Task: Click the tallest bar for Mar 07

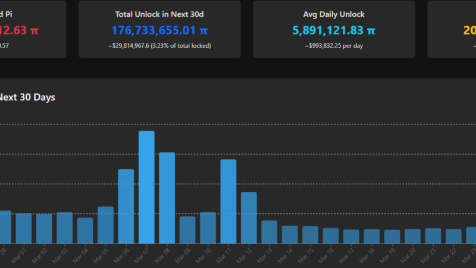Action: [146, 187]
